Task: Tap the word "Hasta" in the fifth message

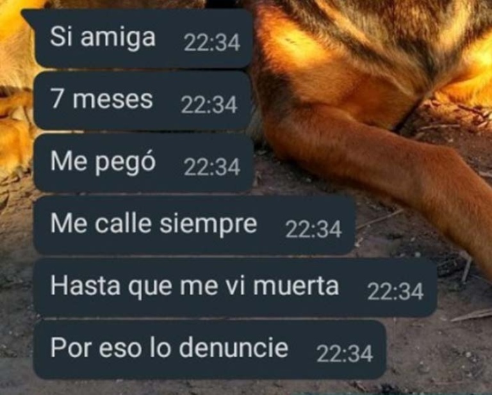Action: pyautogui.click(x=85, y=286)
